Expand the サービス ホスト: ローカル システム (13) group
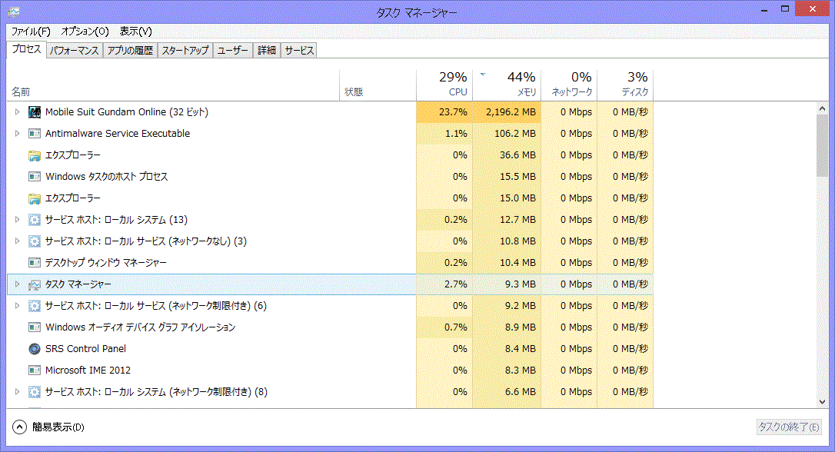This screenshot has height=452, width=835. click(18, 220)
